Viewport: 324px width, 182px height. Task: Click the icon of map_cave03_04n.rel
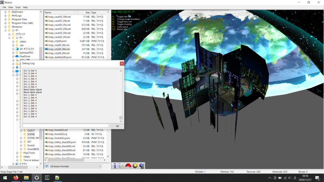click(47, 17)
